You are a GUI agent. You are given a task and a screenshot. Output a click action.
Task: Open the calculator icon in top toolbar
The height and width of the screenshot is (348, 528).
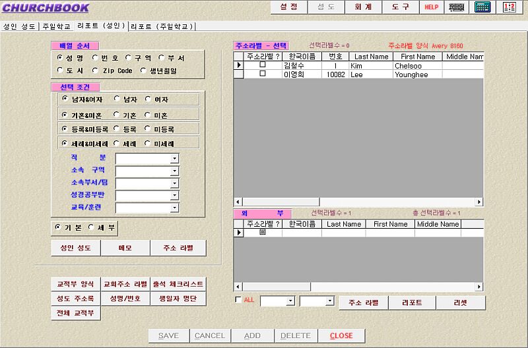click(x=482, y=7)
